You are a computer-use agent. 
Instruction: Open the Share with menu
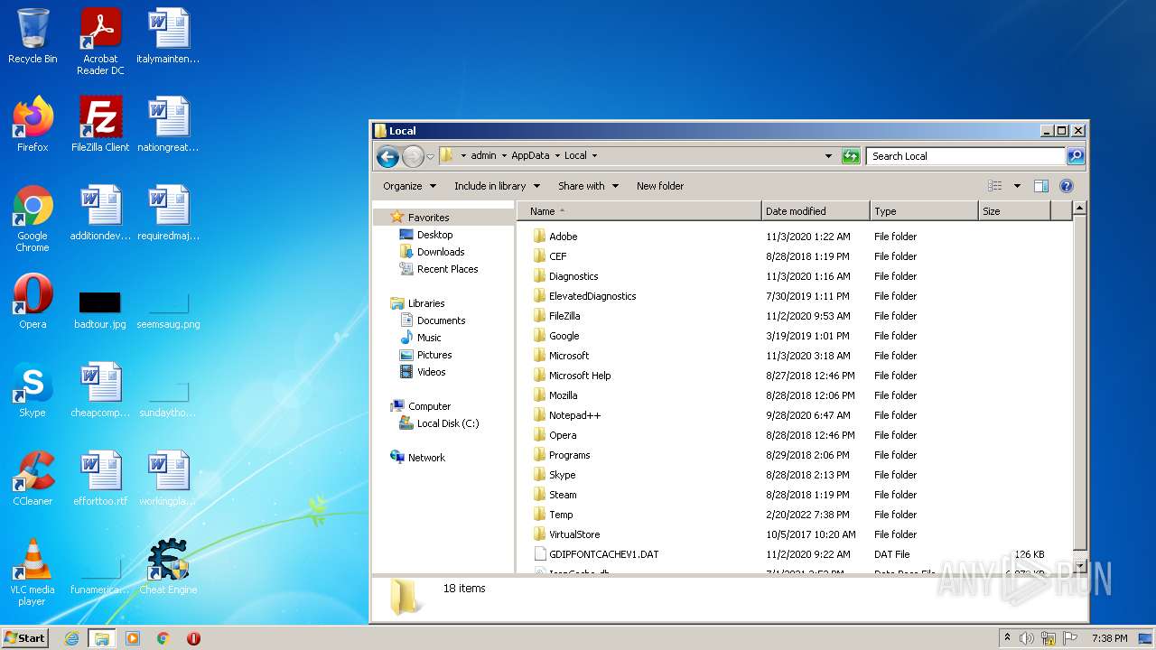(588, 186)
